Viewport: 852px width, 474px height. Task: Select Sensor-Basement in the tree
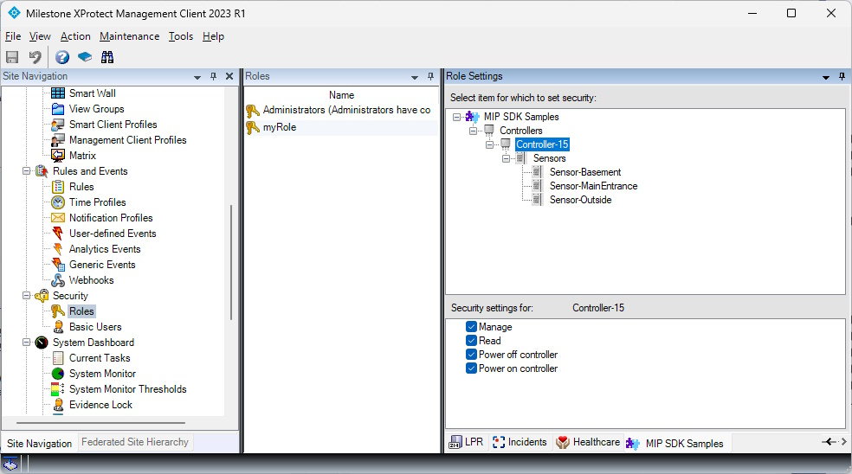click(584, 173)
